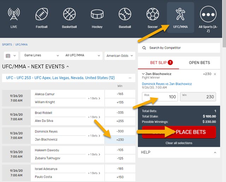This screenshot has width=226, height=182.
Task: Select the Football sport icon
Action: (42, 14)
